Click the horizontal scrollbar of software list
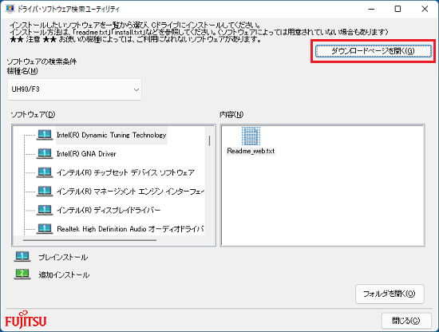The image size is (439, 332). [x=89, y=240]
